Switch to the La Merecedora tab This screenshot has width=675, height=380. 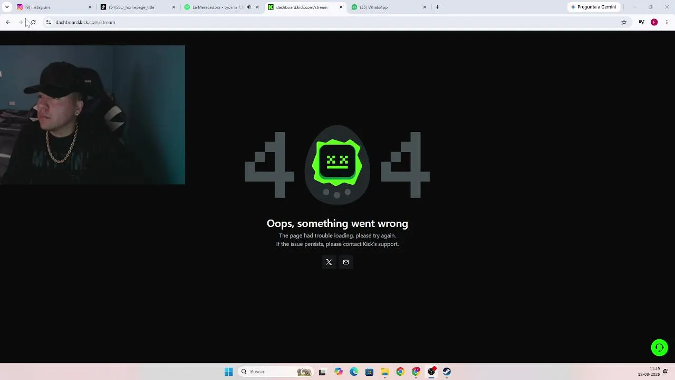221,7
